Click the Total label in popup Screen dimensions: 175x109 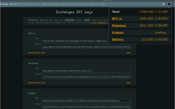pyautogui.click(x=116, y=12)
